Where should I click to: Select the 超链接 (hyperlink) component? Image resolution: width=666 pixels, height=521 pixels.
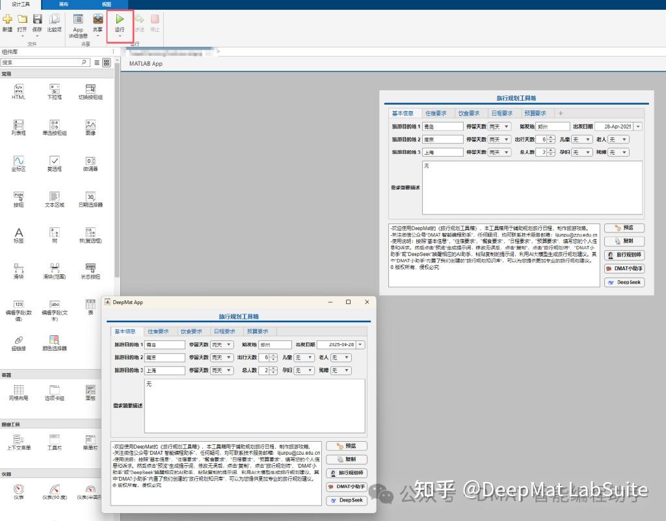pos(18,343)
